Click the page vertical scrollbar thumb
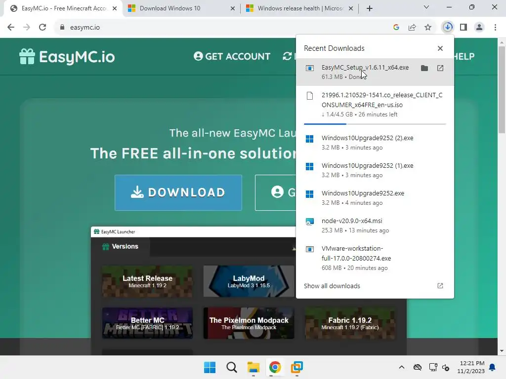506x379 pixels. click(502, 90)
